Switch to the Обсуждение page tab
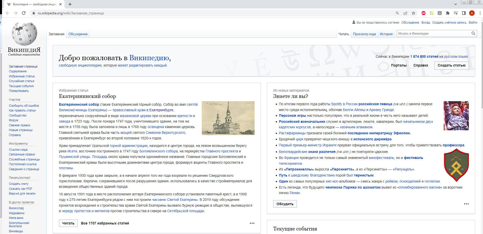Screen dimensions: 483x234 pyautogui.click(x=78, y=34)
